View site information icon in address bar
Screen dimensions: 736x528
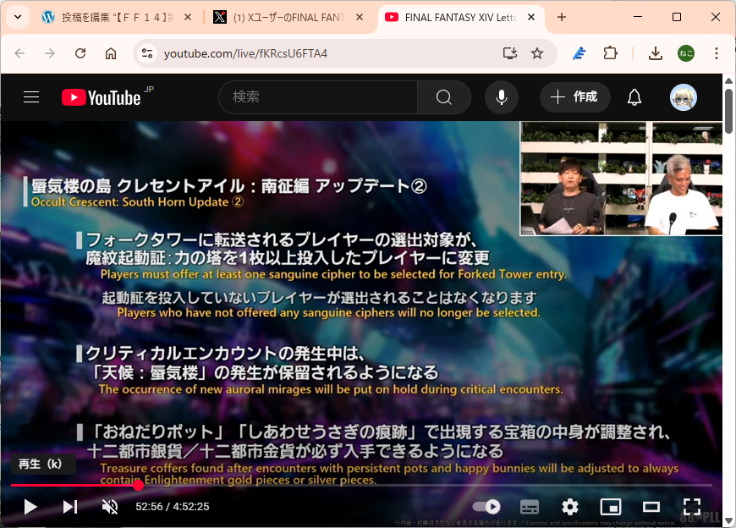147,53
